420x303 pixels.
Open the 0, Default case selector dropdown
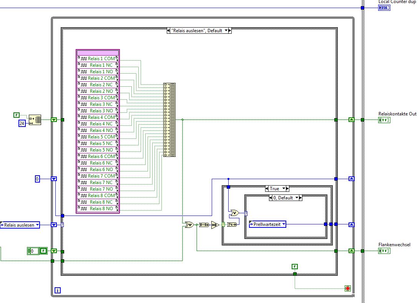297,198
